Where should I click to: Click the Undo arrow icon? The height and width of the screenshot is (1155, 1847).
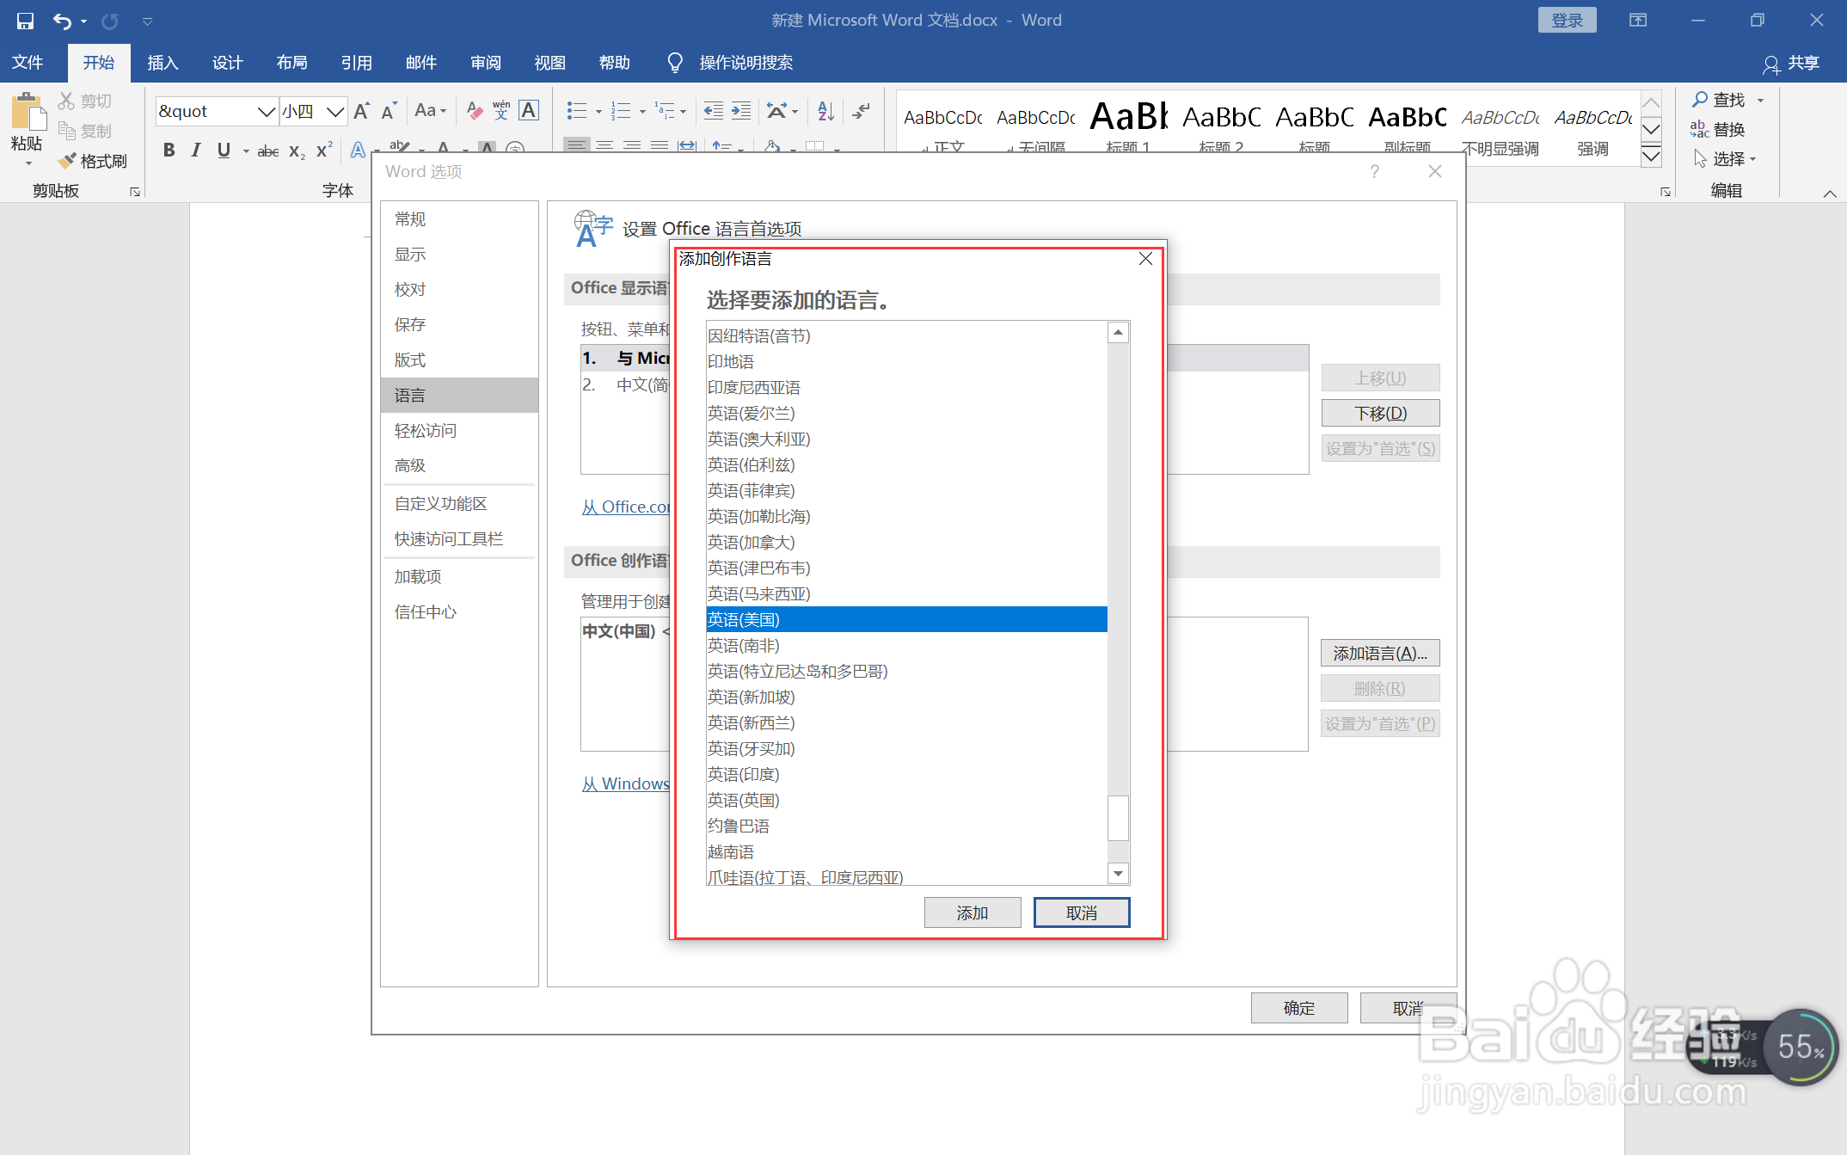[61, 21]
